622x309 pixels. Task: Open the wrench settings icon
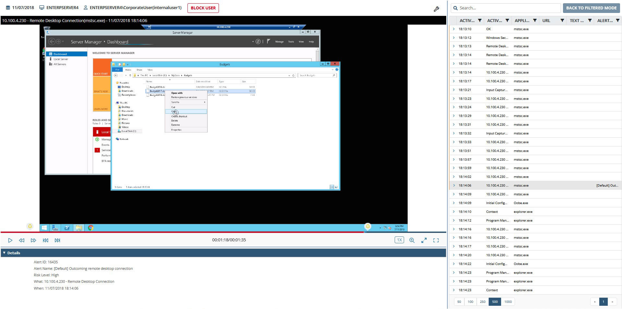click(x=436, y=9)
